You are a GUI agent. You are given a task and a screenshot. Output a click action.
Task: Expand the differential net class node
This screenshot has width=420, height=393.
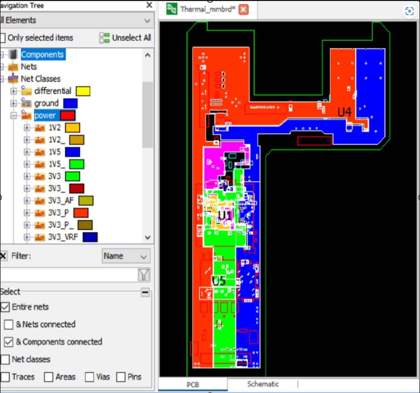pos(14,92)
